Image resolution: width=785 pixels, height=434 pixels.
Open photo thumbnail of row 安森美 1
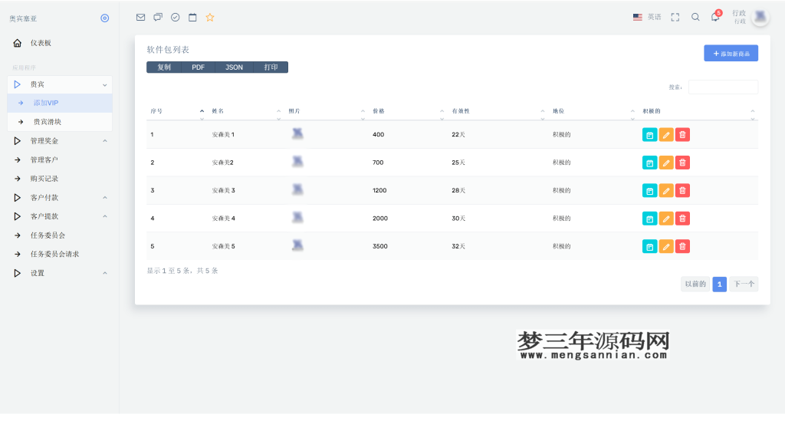[297, 133]
